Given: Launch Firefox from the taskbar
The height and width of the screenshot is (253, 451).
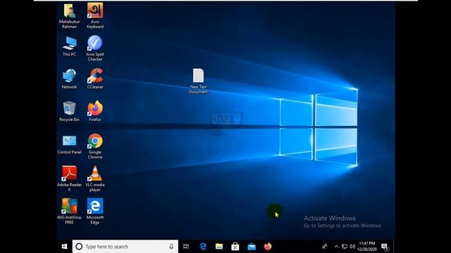Looking at the screenshot, I should pos(268,247).
